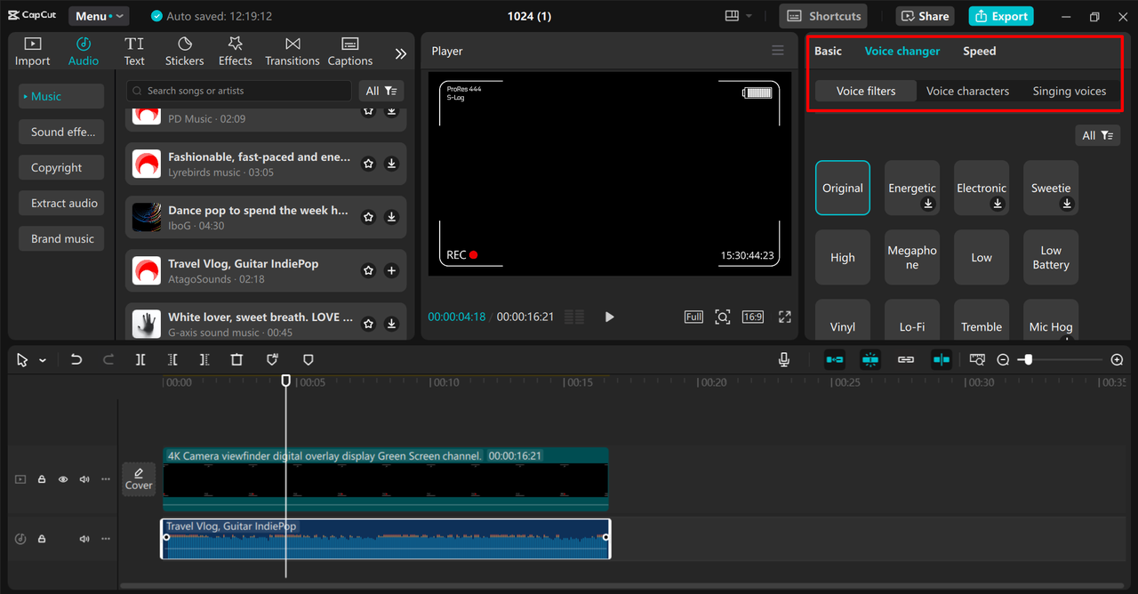
Task: Expand more media tabs with double chevron
Action: click(x=401, y=53)
